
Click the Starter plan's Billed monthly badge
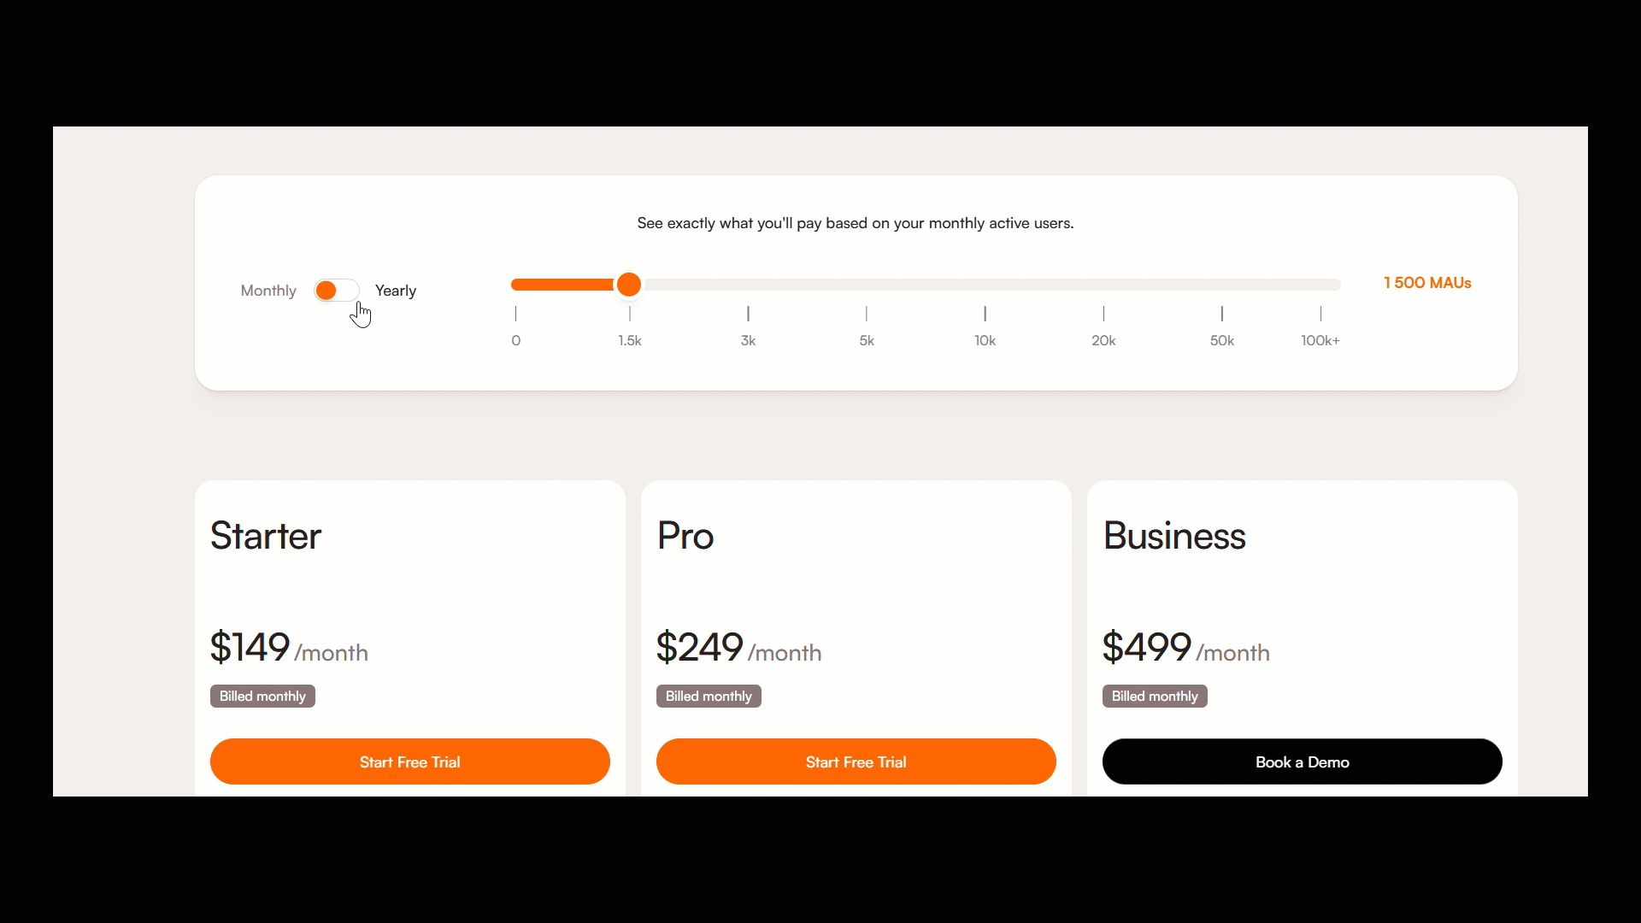click(x=262, y=697)
